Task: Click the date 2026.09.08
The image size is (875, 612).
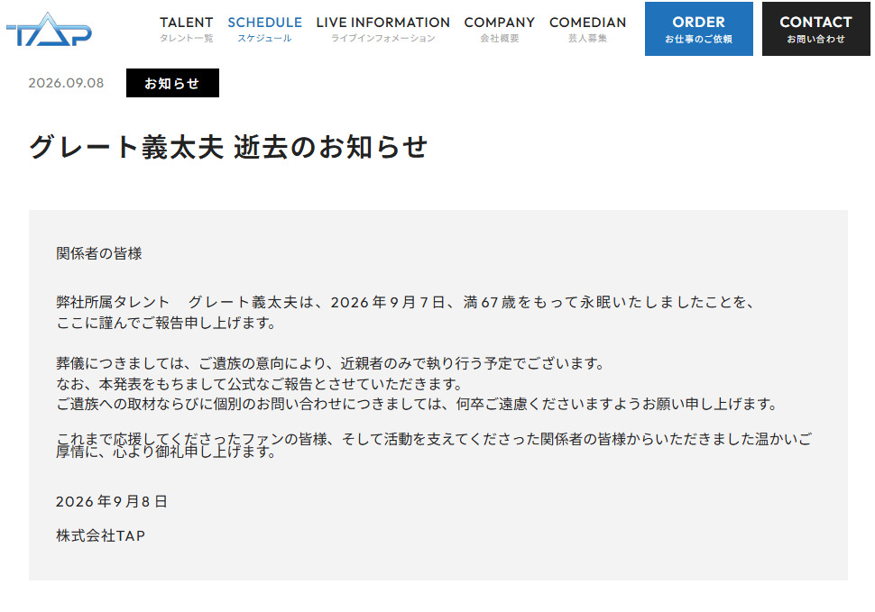Action: tap(66, 83)
